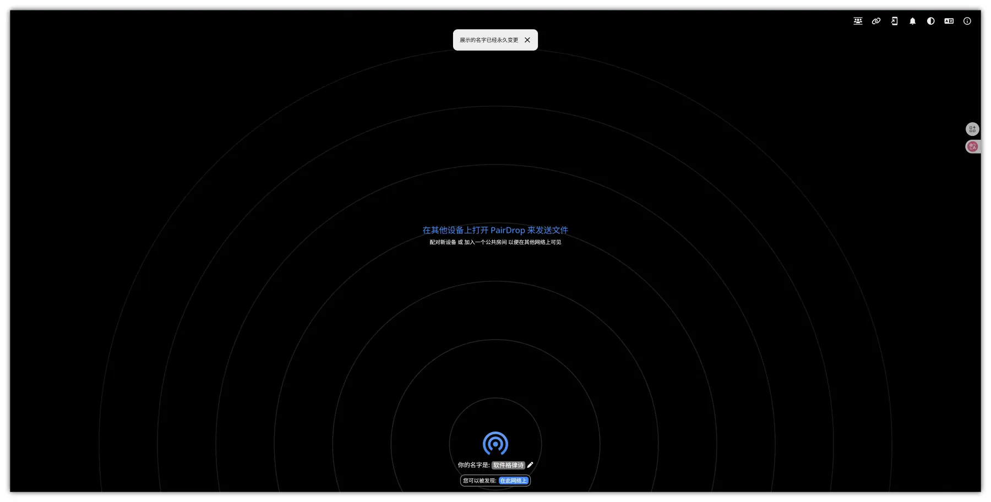
Task: Click the 配对新设备 instruction text
Action: (x=443, y=242)
